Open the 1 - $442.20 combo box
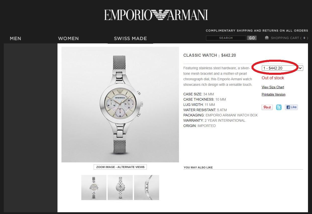The width and height of the screenshot is (312, 214). pos(282,68)
